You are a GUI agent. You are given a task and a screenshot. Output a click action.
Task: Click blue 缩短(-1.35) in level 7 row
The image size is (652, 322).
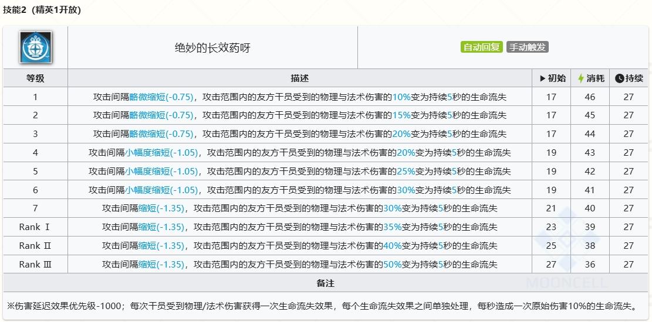pyautogui.click(x=161, y=208)
